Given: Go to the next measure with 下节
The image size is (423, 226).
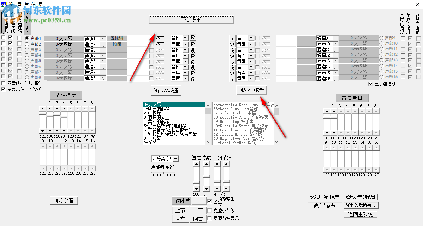Looking at the screenshot, I should (198, 210).
